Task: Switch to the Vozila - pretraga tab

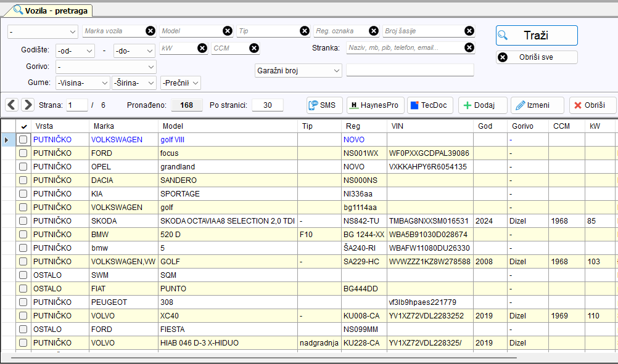Action: click(51, 10)
